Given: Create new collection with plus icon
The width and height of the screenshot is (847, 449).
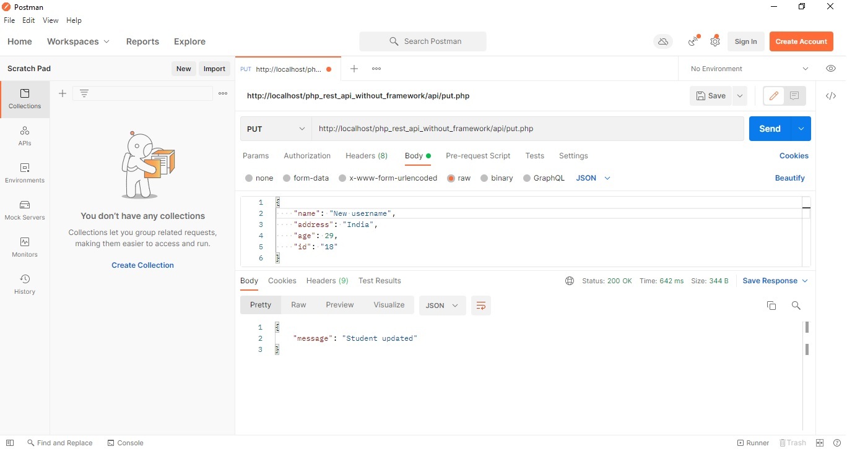Looking at the screenshot, I should pos(63,93).
